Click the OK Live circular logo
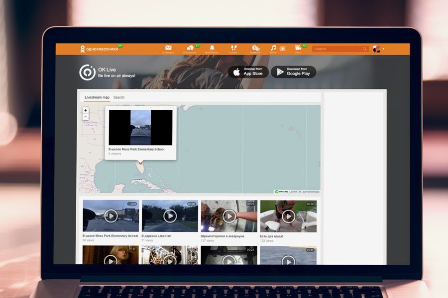 point(88,72)
